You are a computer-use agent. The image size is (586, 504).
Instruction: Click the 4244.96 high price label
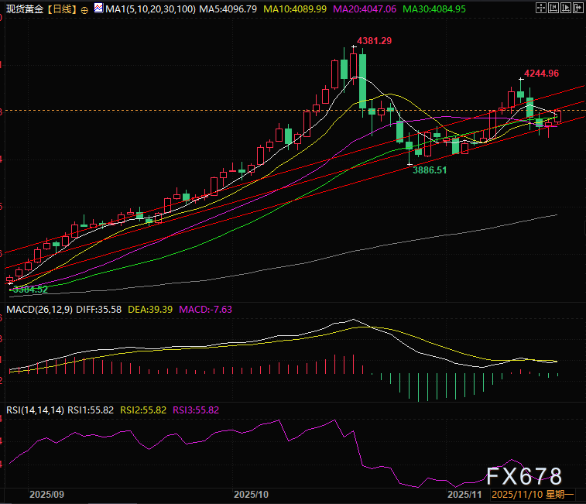tap(542, 74)
